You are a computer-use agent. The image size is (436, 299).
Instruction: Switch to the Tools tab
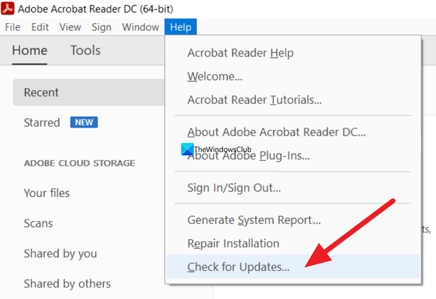[x=85, y=50]
